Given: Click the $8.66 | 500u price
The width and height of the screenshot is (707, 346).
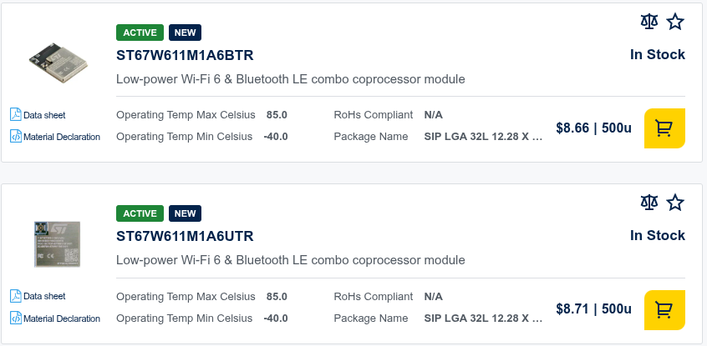Looking at the screenshot, I should pyautogui.click(x=593, y=128).
